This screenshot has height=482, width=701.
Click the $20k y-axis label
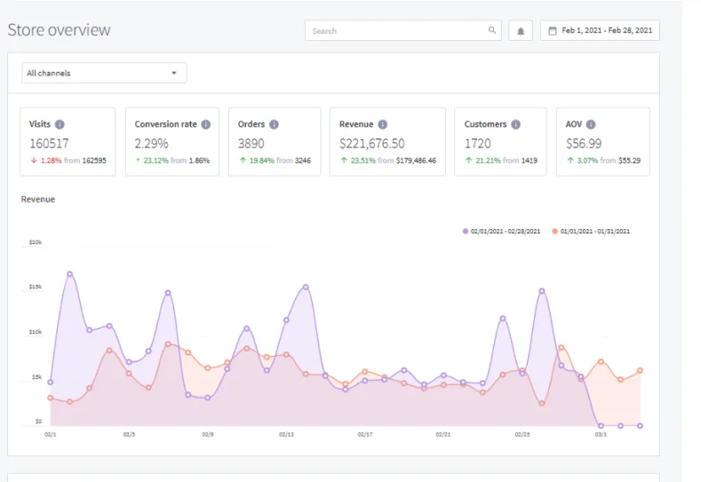pyautogui.click(x=36, y=242)
